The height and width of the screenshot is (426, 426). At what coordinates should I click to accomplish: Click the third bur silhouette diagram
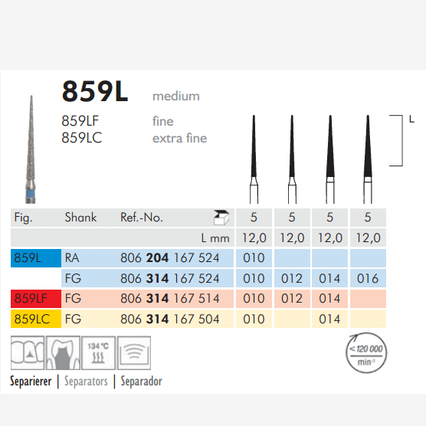(x=330, y=159)
